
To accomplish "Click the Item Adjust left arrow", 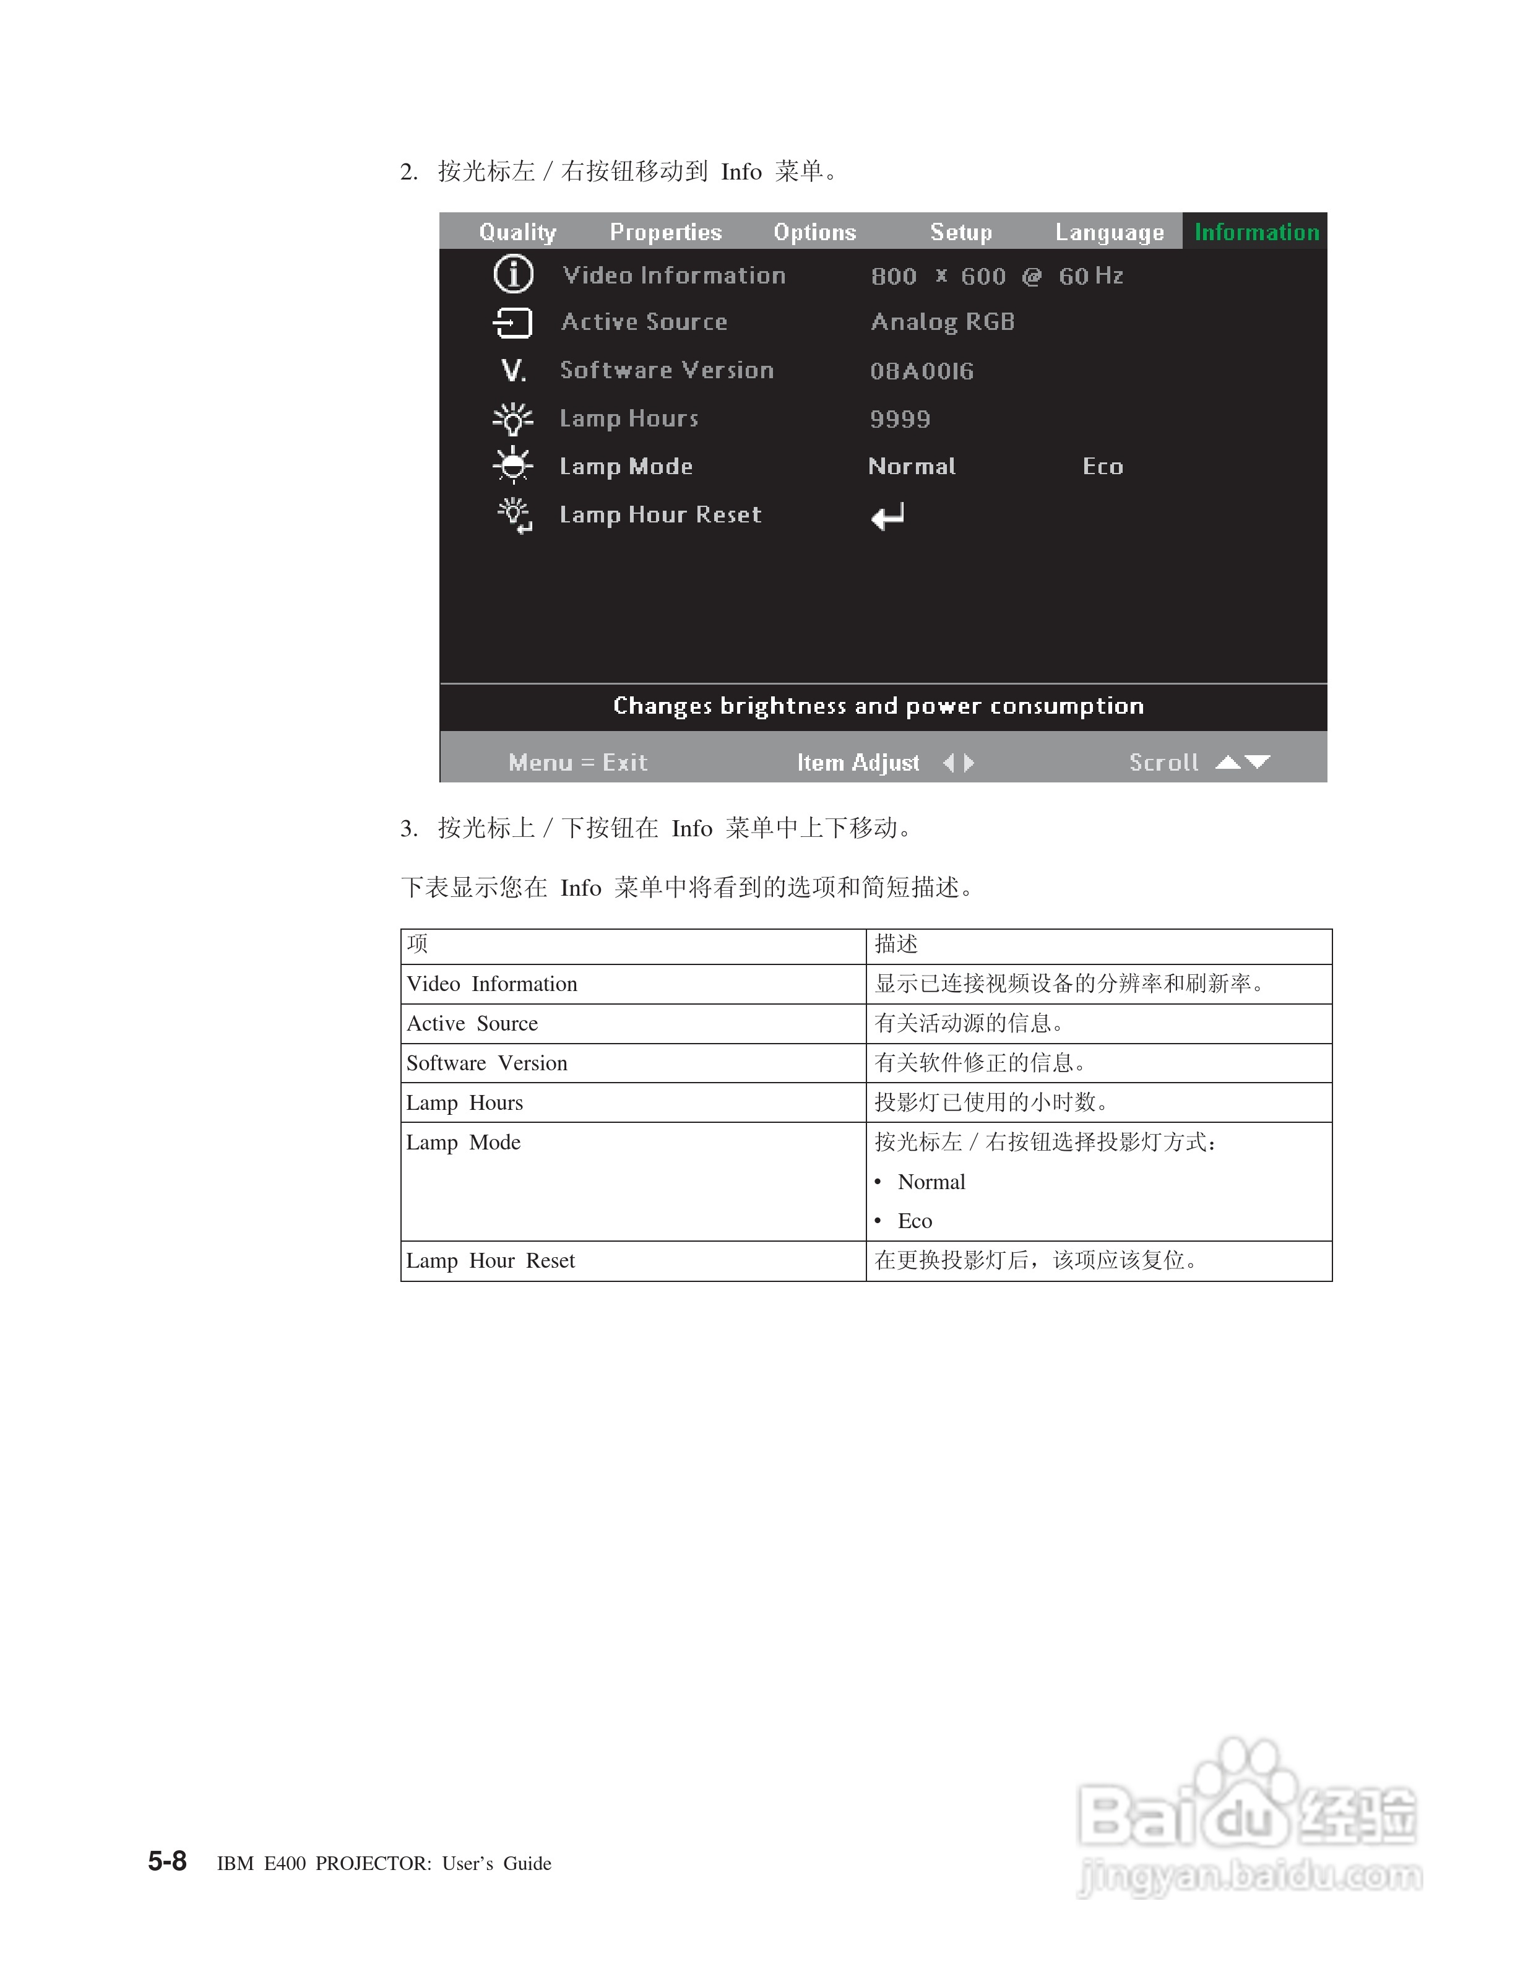I will 949,763.
